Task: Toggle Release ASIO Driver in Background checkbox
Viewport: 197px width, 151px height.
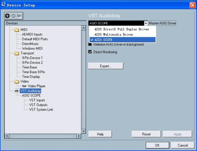Action: 90,44
